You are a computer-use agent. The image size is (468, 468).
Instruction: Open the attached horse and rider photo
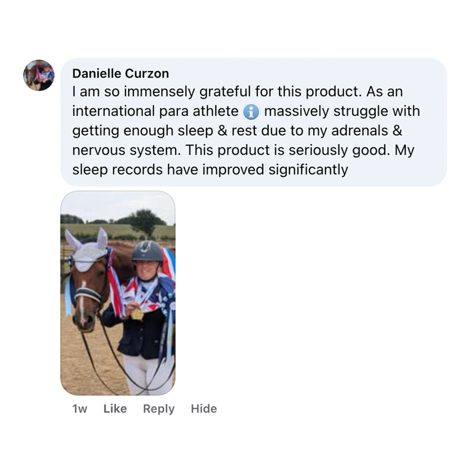118,293
